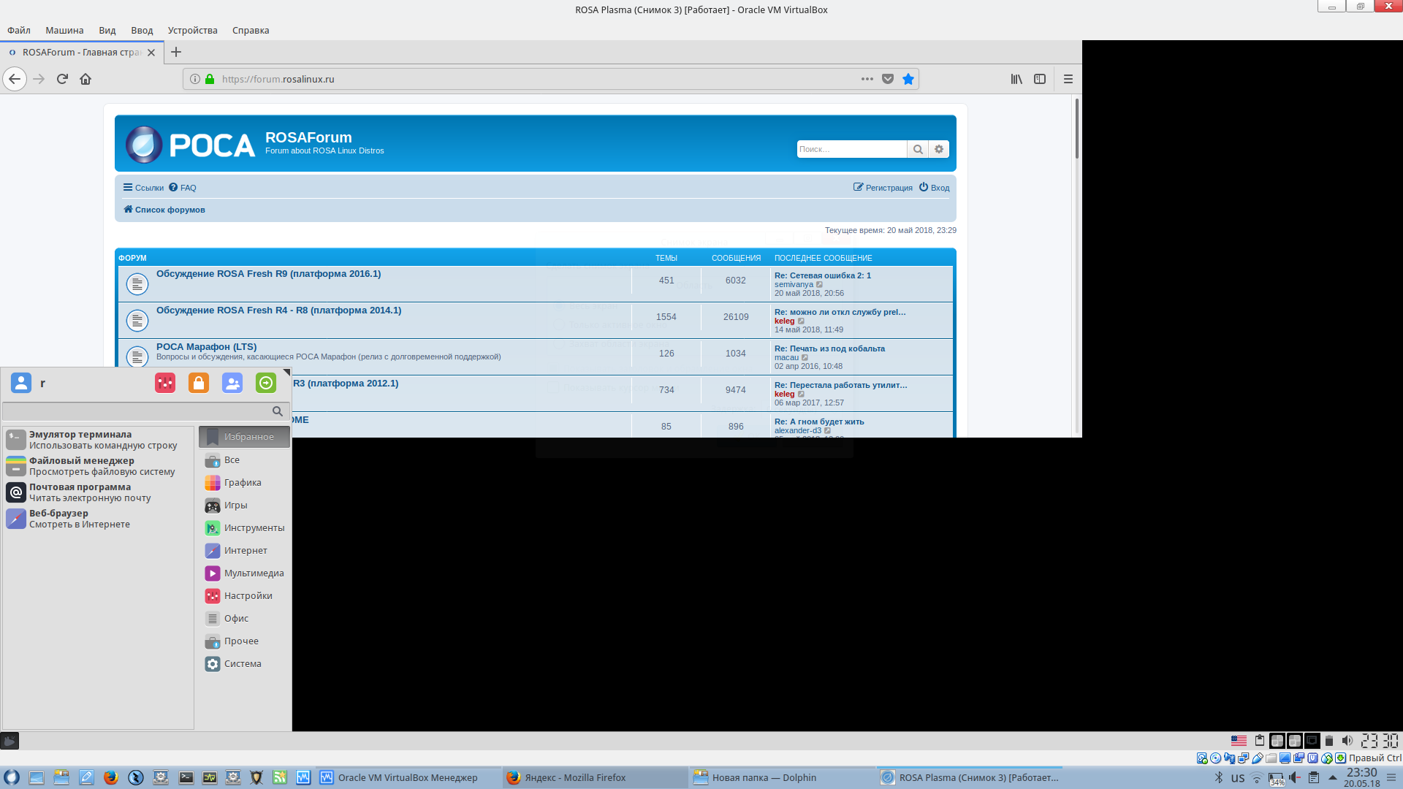Open Обсуждение ROSA Fresh R9 forum link
This screenshot has width=1403, height=789.
(268, 274)
